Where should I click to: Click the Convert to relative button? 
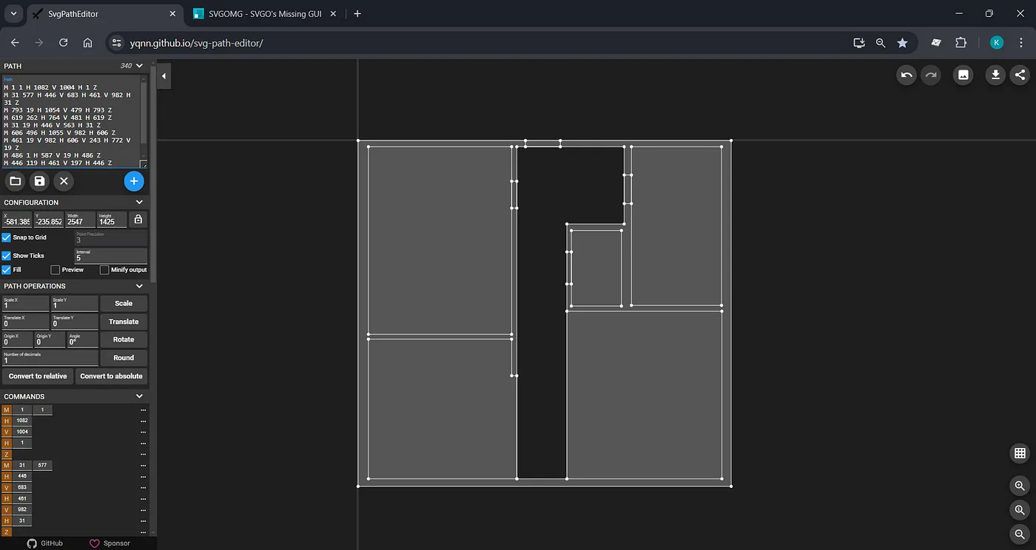(x=38, y=376)
